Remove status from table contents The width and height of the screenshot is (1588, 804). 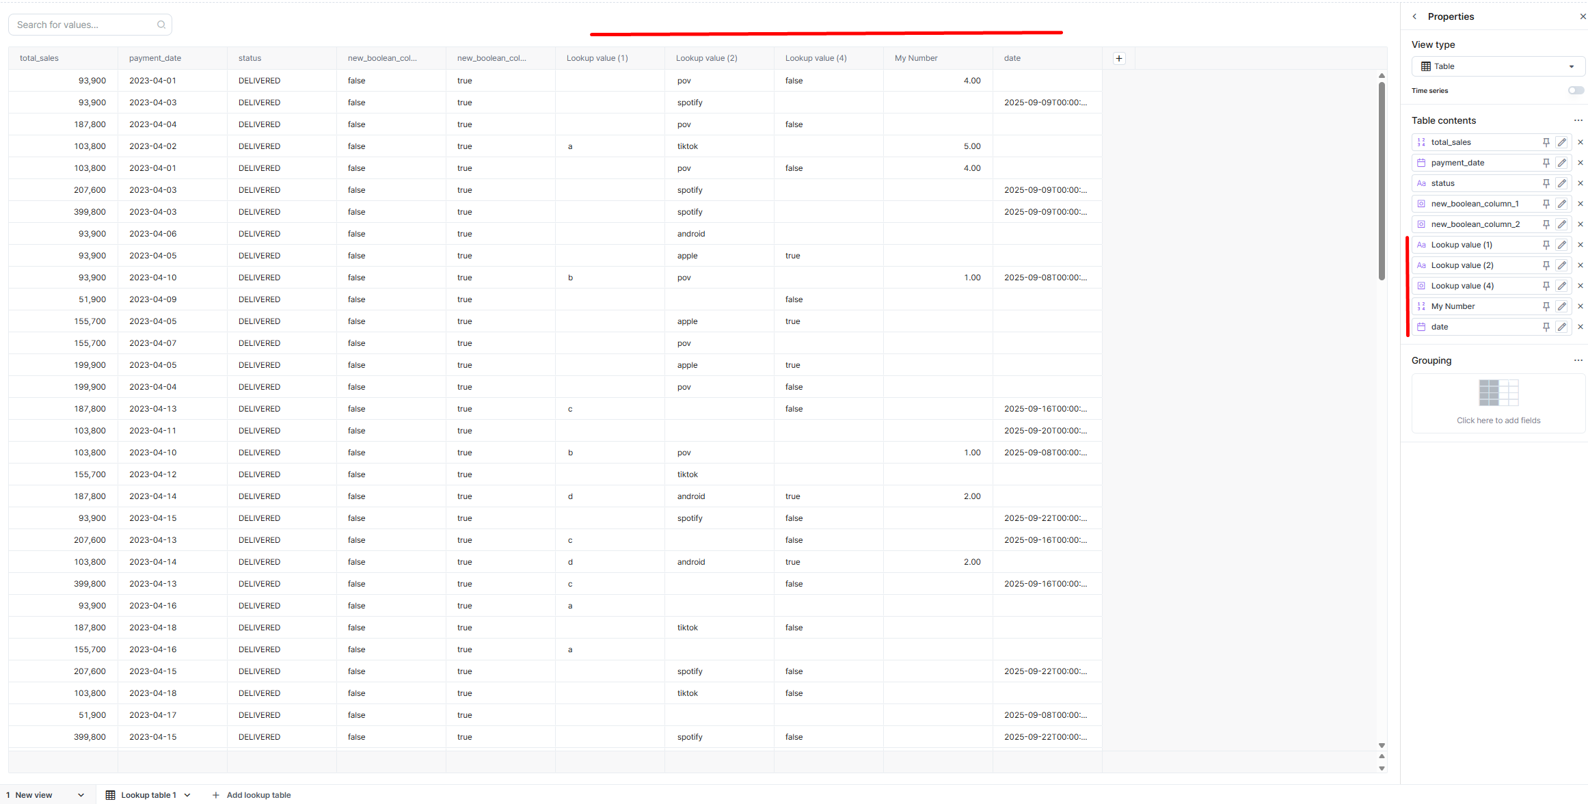coord(1580,183)
